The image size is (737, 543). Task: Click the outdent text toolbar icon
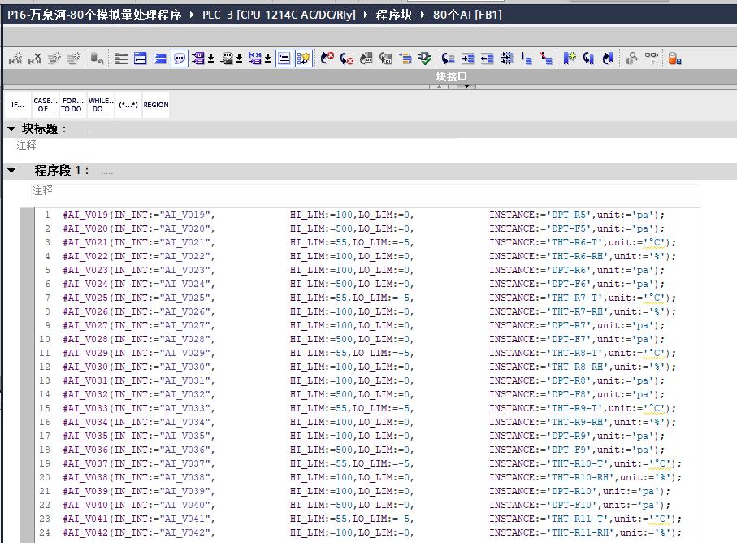click(x=487, y=59)
